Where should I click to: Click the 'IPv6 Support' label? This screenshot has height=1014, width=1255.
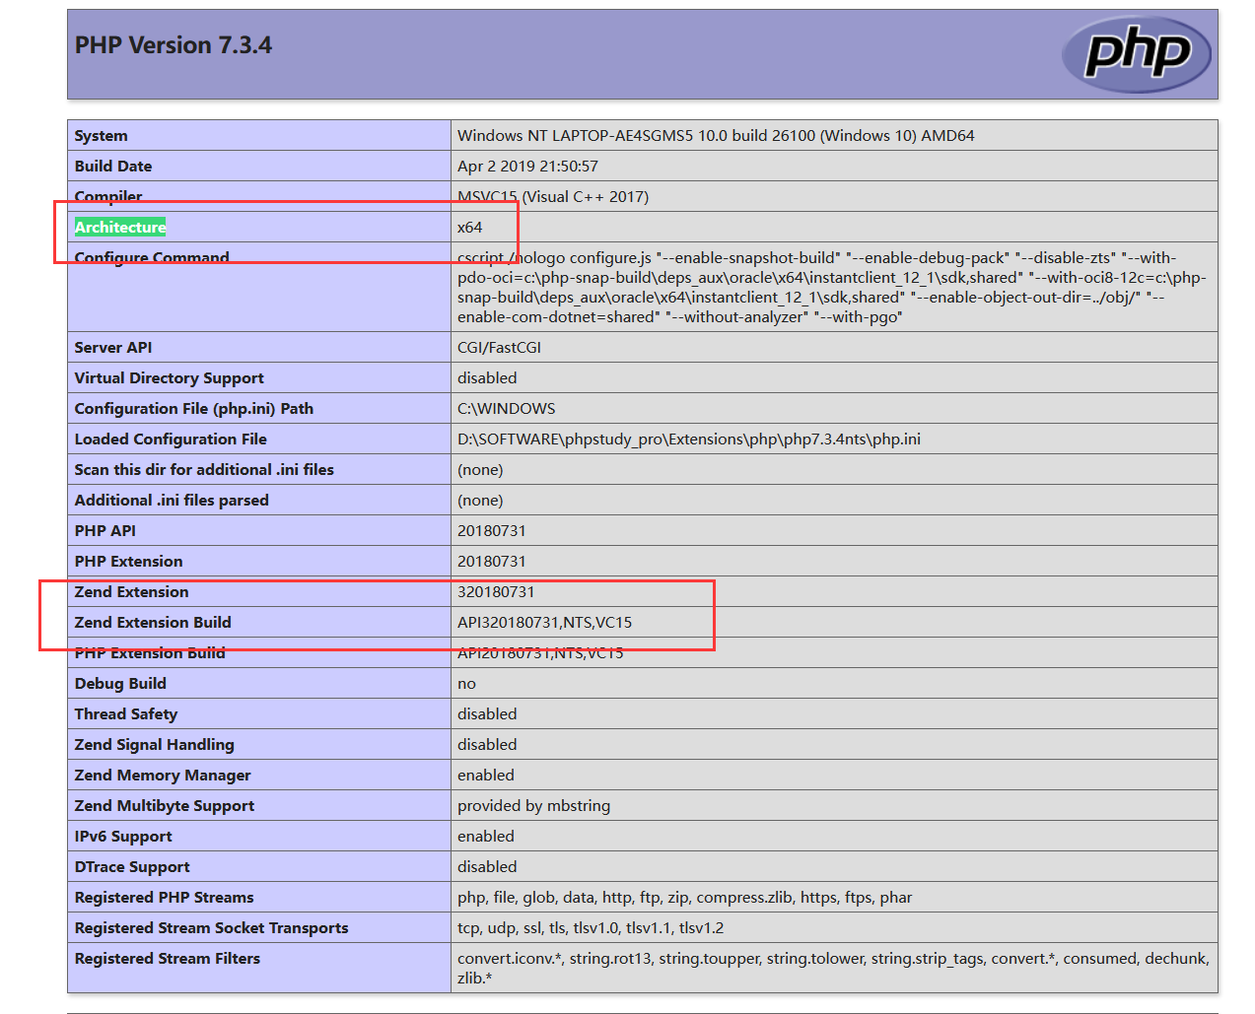point(123,837)
